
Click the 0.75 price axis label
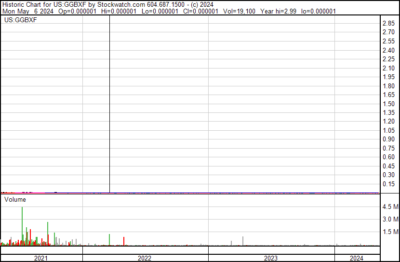[x=388, y=148]
